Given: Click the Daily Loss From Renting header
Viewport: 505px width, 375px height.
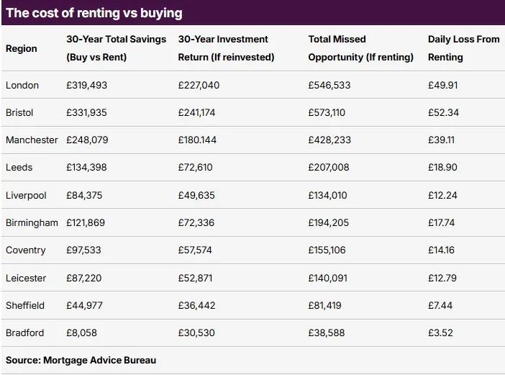Looking at the screenshot, I should click(464, 48).
